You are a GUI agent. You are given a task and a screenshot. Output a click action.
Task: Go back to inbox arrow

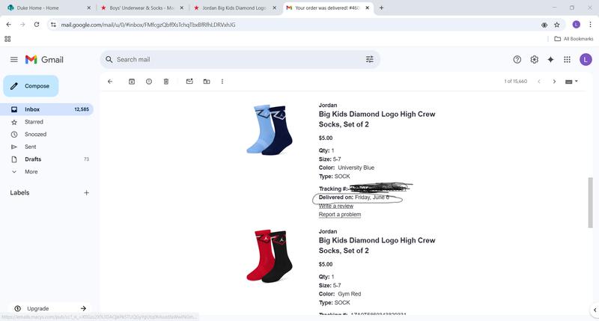[x=110, y=82]
